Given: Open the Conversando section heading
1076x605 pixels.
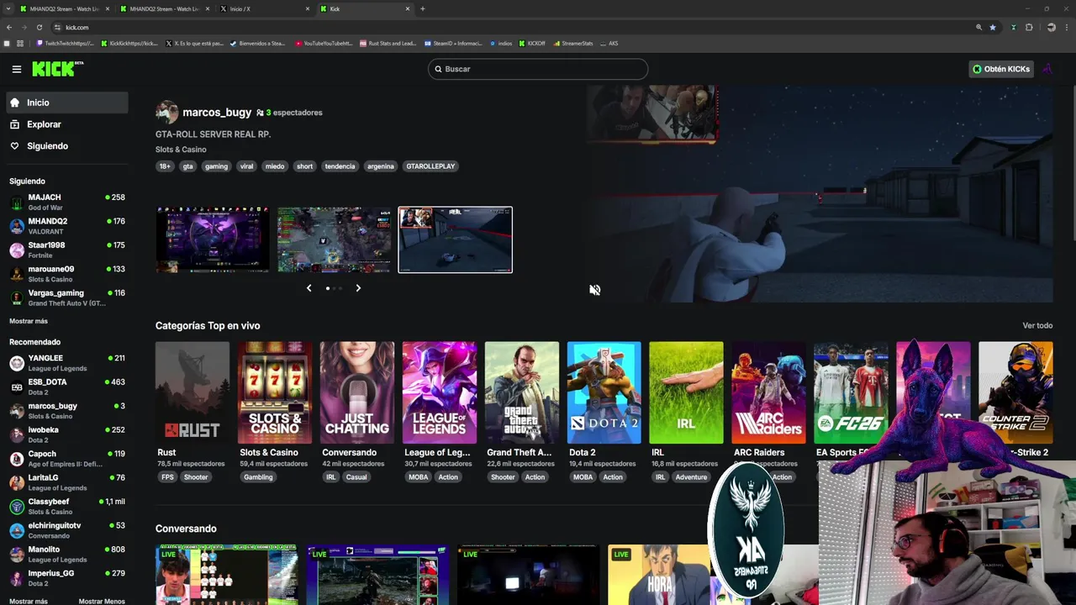Looking at the screenshot, I should pyautogui.click(x=186, y=529).
